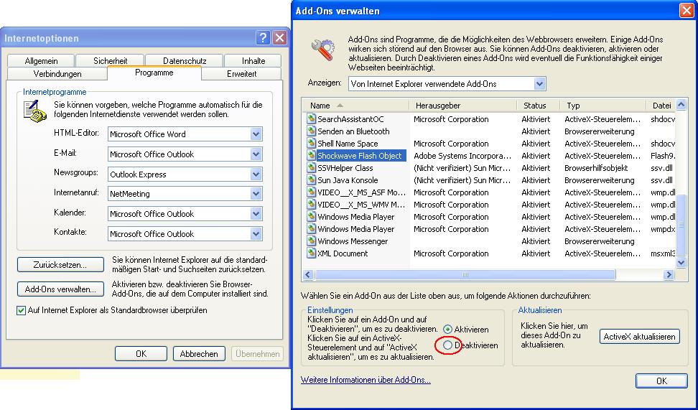The image size is (698, 410).
Task: Select the SSVHelper Class row
Action: point(490,168)
